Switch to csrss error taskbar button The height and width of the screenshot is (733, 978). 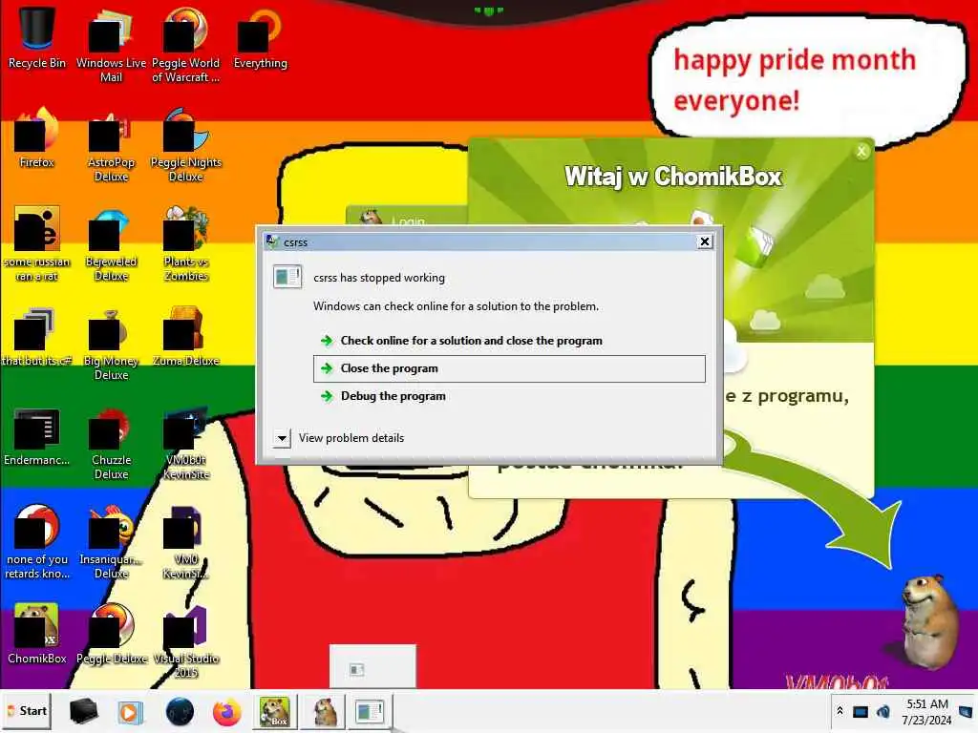370,712
